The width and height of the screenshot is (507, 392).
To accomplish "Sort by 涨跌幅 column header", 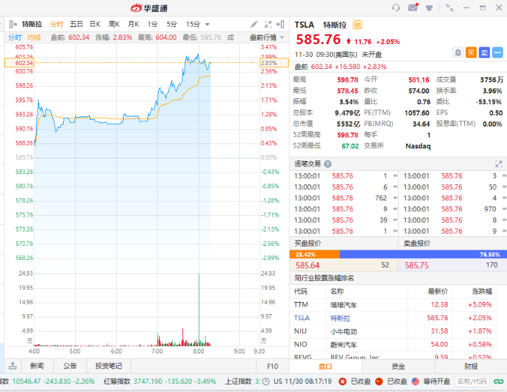I will 482,291.
